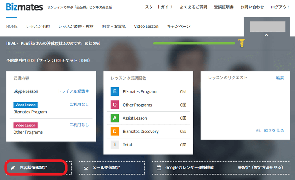The height and width of the screenshot is (180, 295).
Task: Click the Other Programs row label in lesson counts
Action: [137, 105]
